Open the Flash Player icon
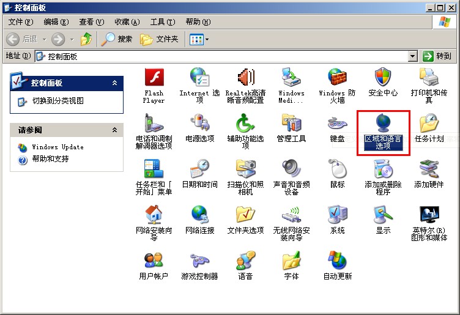This screenshot has height=315, width=460. 154,78
